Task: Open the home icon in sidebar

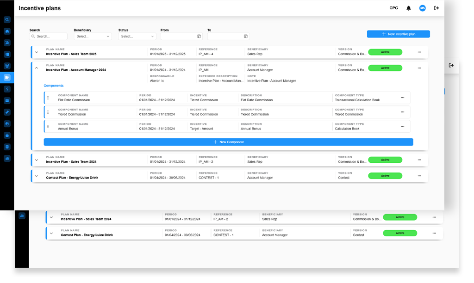Action: click(7, 31)
